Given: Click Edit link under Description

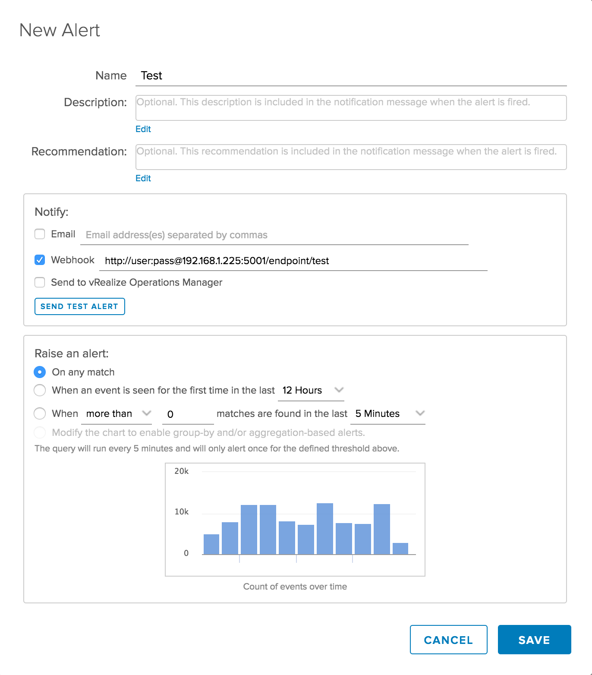Looking at the screenshot, I should pos(143,129).
